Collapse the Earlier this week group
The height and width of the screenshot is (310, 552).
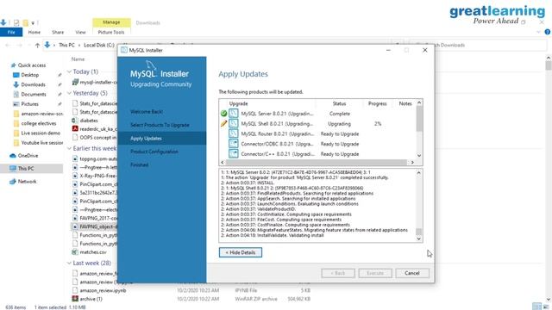pos(69,148)
